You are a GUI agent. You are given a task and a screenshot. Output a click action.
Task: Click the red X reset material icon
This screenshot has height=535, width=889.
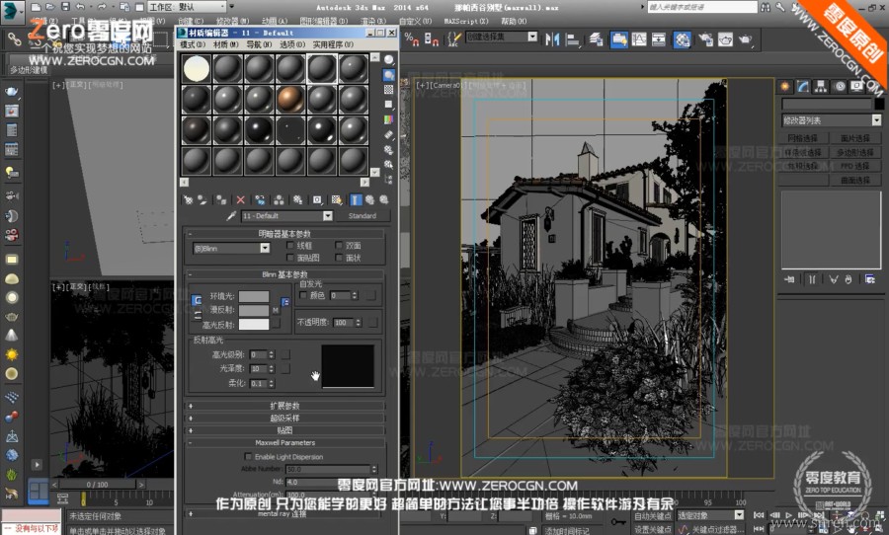tap(240, 198)
